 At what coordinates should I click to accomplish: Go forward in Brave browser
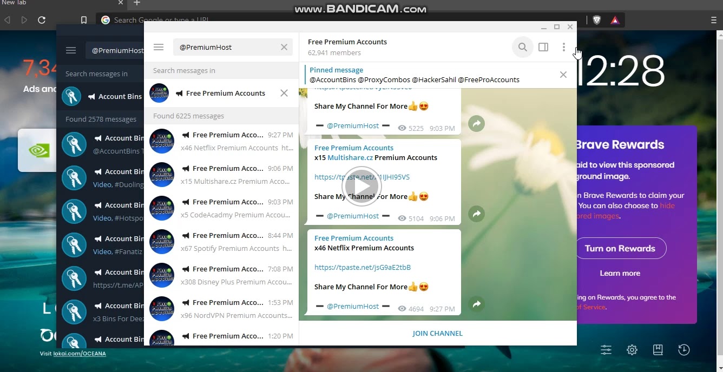click(24, 20)
